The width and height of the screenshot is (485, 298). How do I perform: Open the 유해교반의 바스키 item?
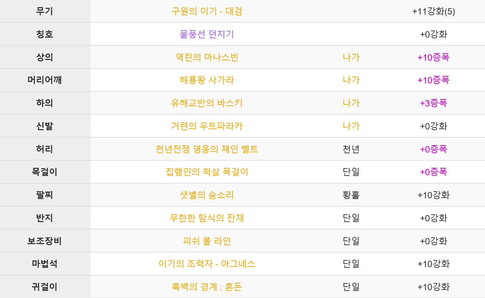point(207,103)
